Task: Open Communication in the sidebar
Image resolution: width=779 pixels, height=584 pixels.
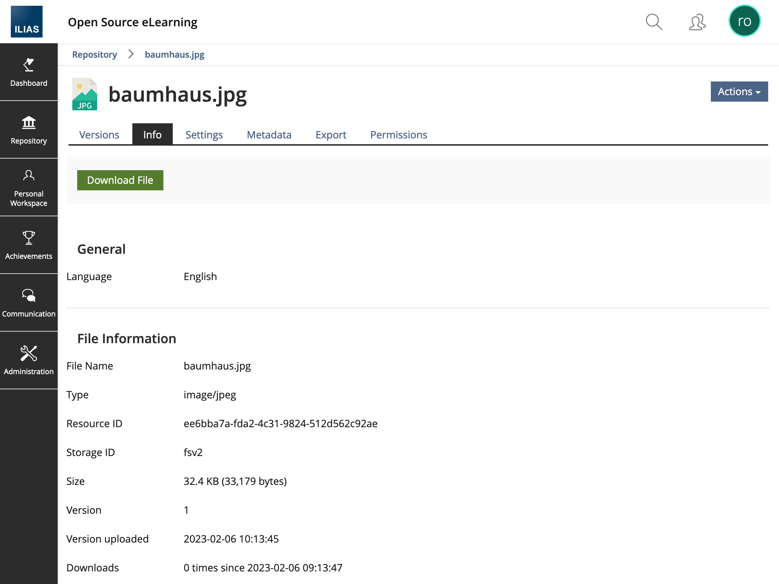Action: coord(29,303)
